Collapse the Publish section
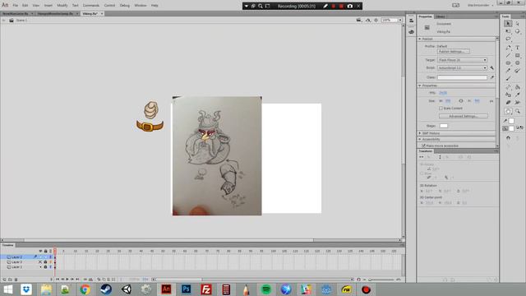 [x=420, y=39]
